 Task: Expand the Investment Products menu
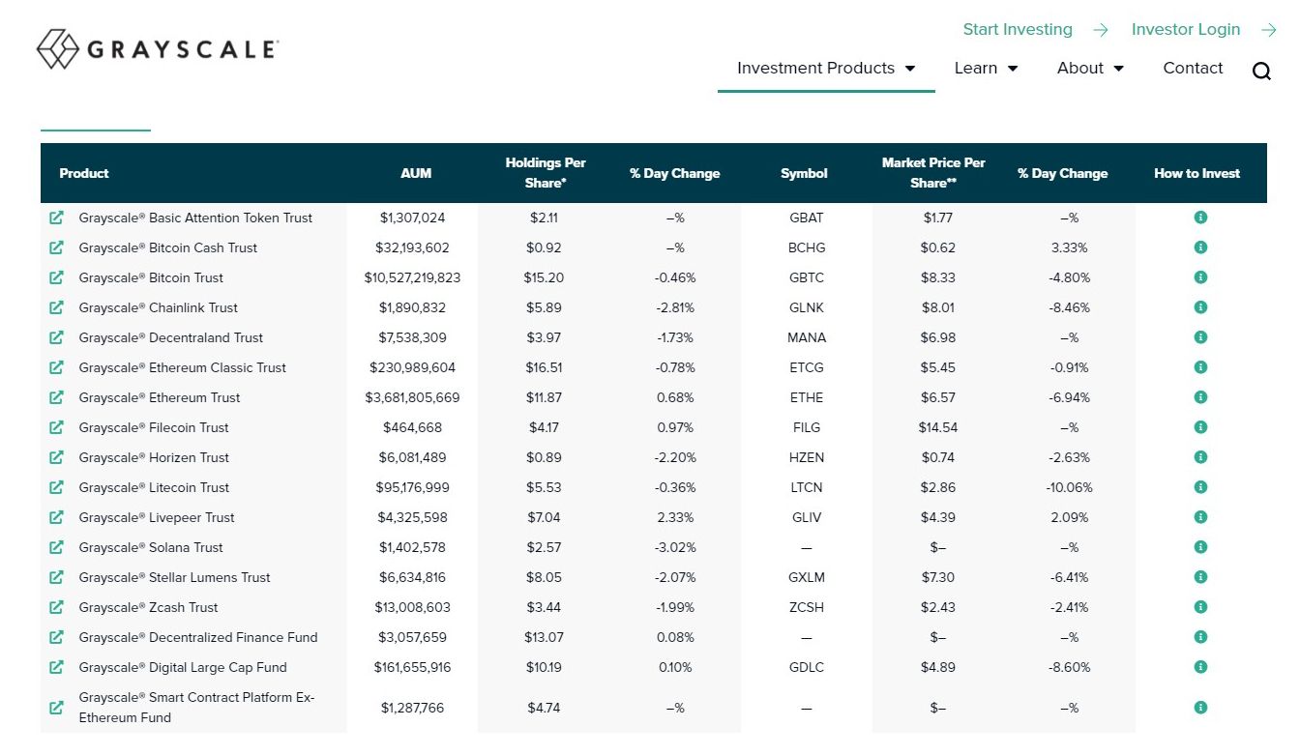pos(826,68)
